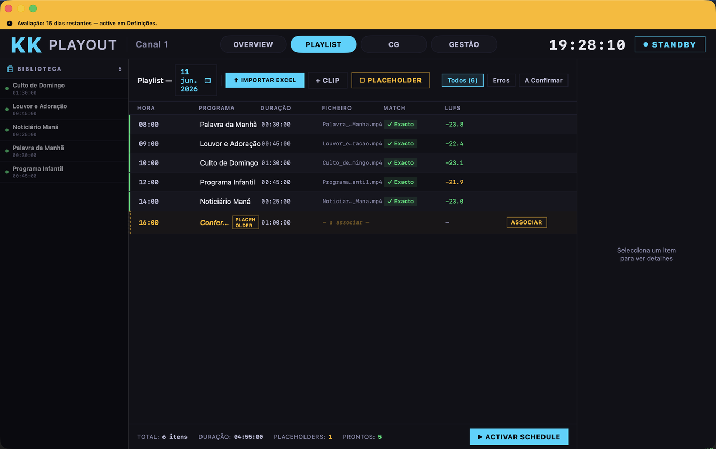This screenshot has width=716, height=449.
Task: Select Louvor e Adoração in library
Action: tap(64, 110)
